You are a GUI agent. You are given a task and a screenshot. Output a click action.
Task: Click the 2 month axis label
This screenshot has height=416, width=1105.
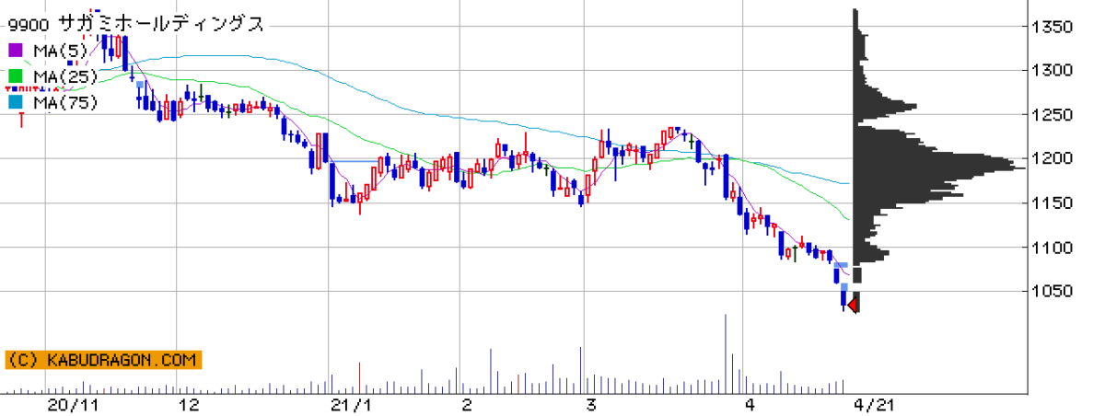point(467,405)
